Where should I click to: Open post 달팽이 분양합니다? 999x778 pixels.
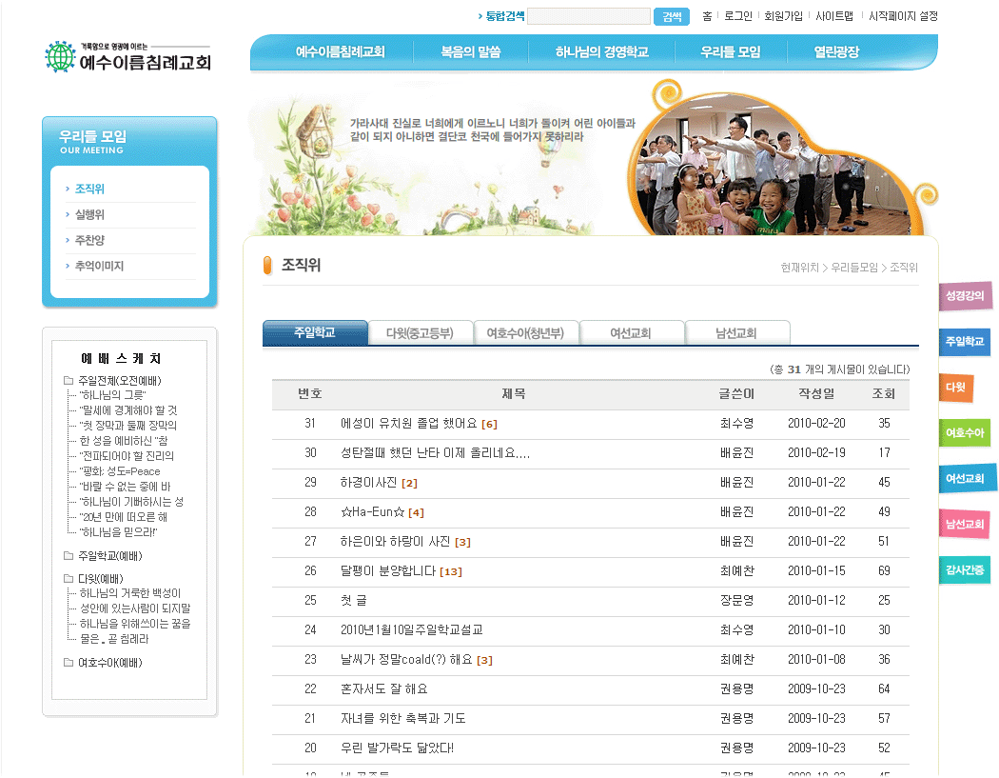pyautogui.click(x=388, y=570)
